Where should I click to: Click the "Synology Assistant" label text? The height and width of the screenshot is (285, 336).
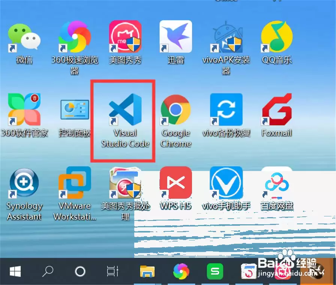pos(24,211)
